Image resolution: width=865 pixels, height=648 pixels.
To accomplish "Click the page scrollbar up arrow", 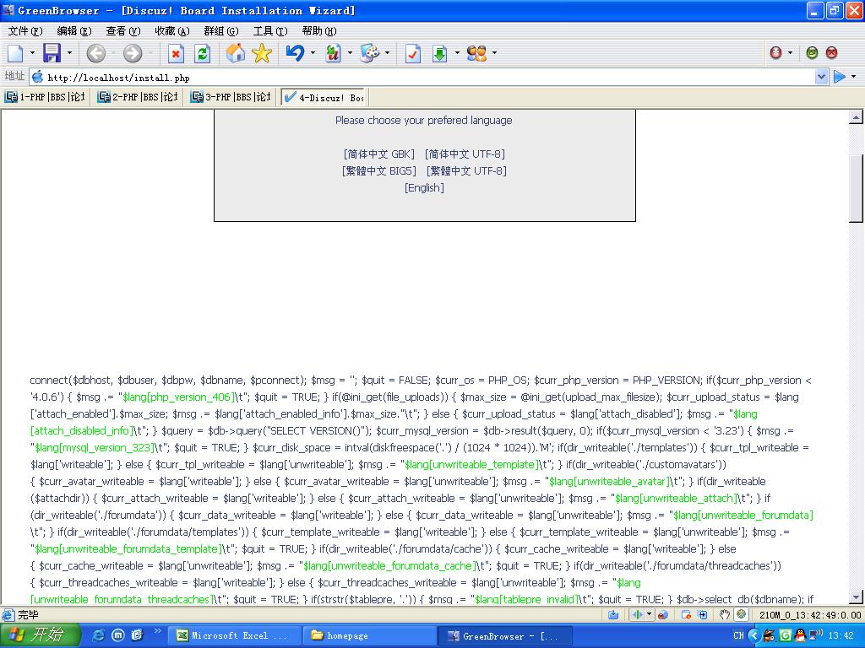I will 856,116.
